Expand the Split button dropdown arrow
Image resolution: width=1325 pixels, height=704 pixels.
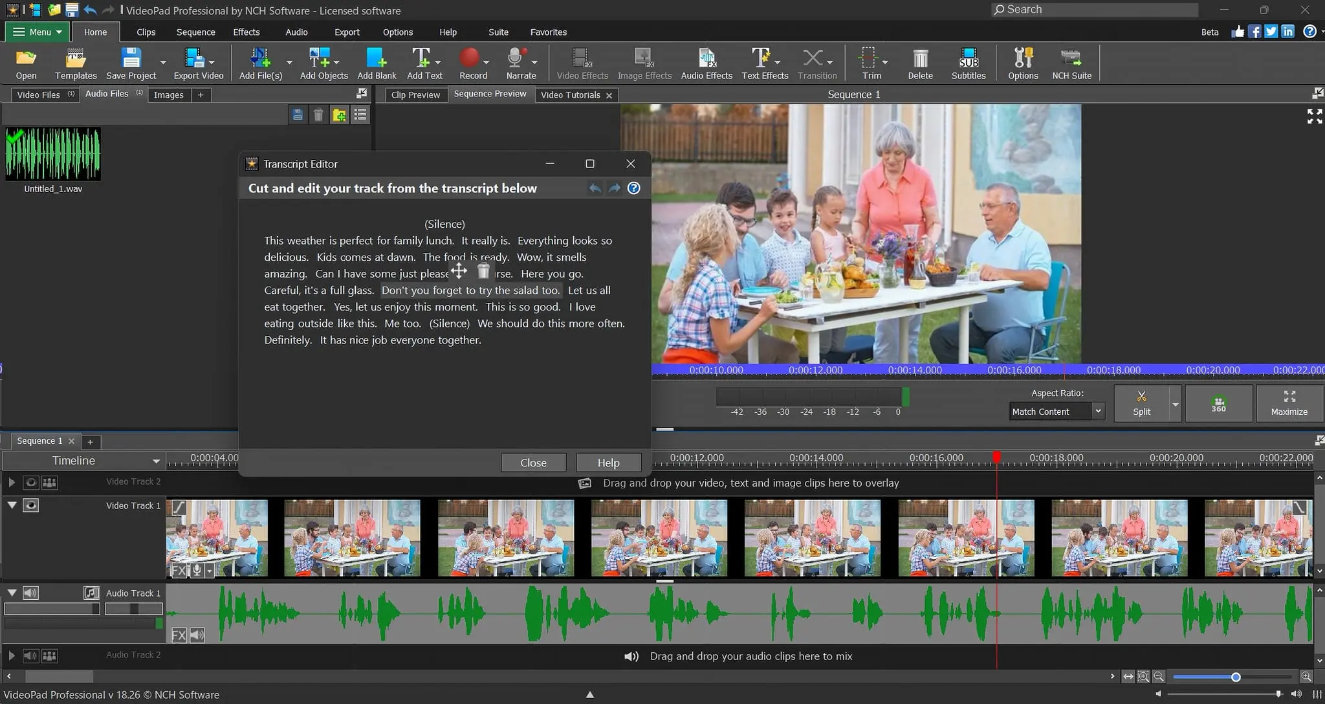click(1175, 404)
